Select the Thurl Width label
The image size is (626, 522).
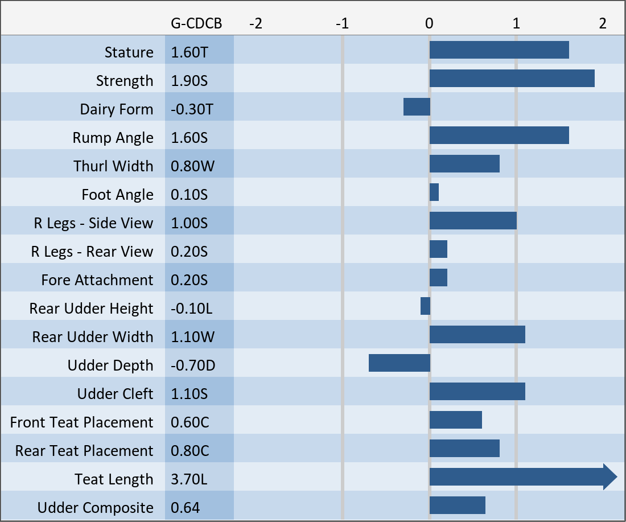(x=113, y=166)
